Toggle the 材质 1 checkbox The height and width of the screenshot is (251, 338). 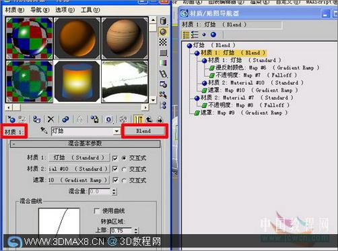coord(115,159)
